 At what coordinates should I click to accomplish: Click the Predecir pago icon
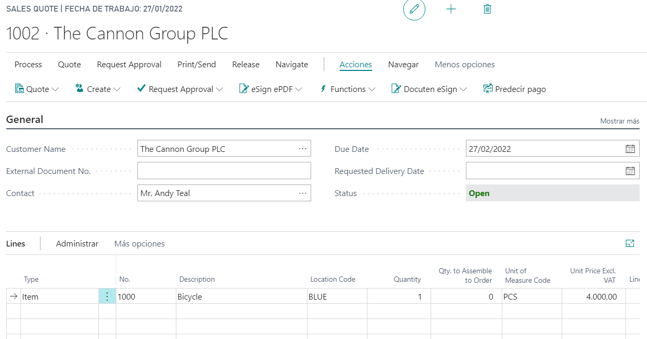487,89
